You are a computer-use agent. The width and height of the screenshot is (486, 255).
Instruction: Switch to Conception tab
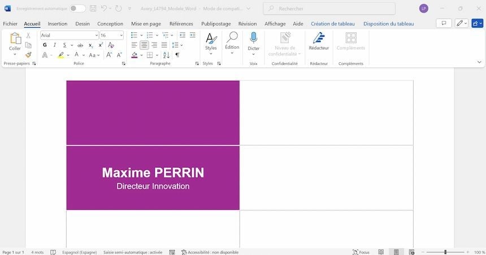(x=110, y=24)
